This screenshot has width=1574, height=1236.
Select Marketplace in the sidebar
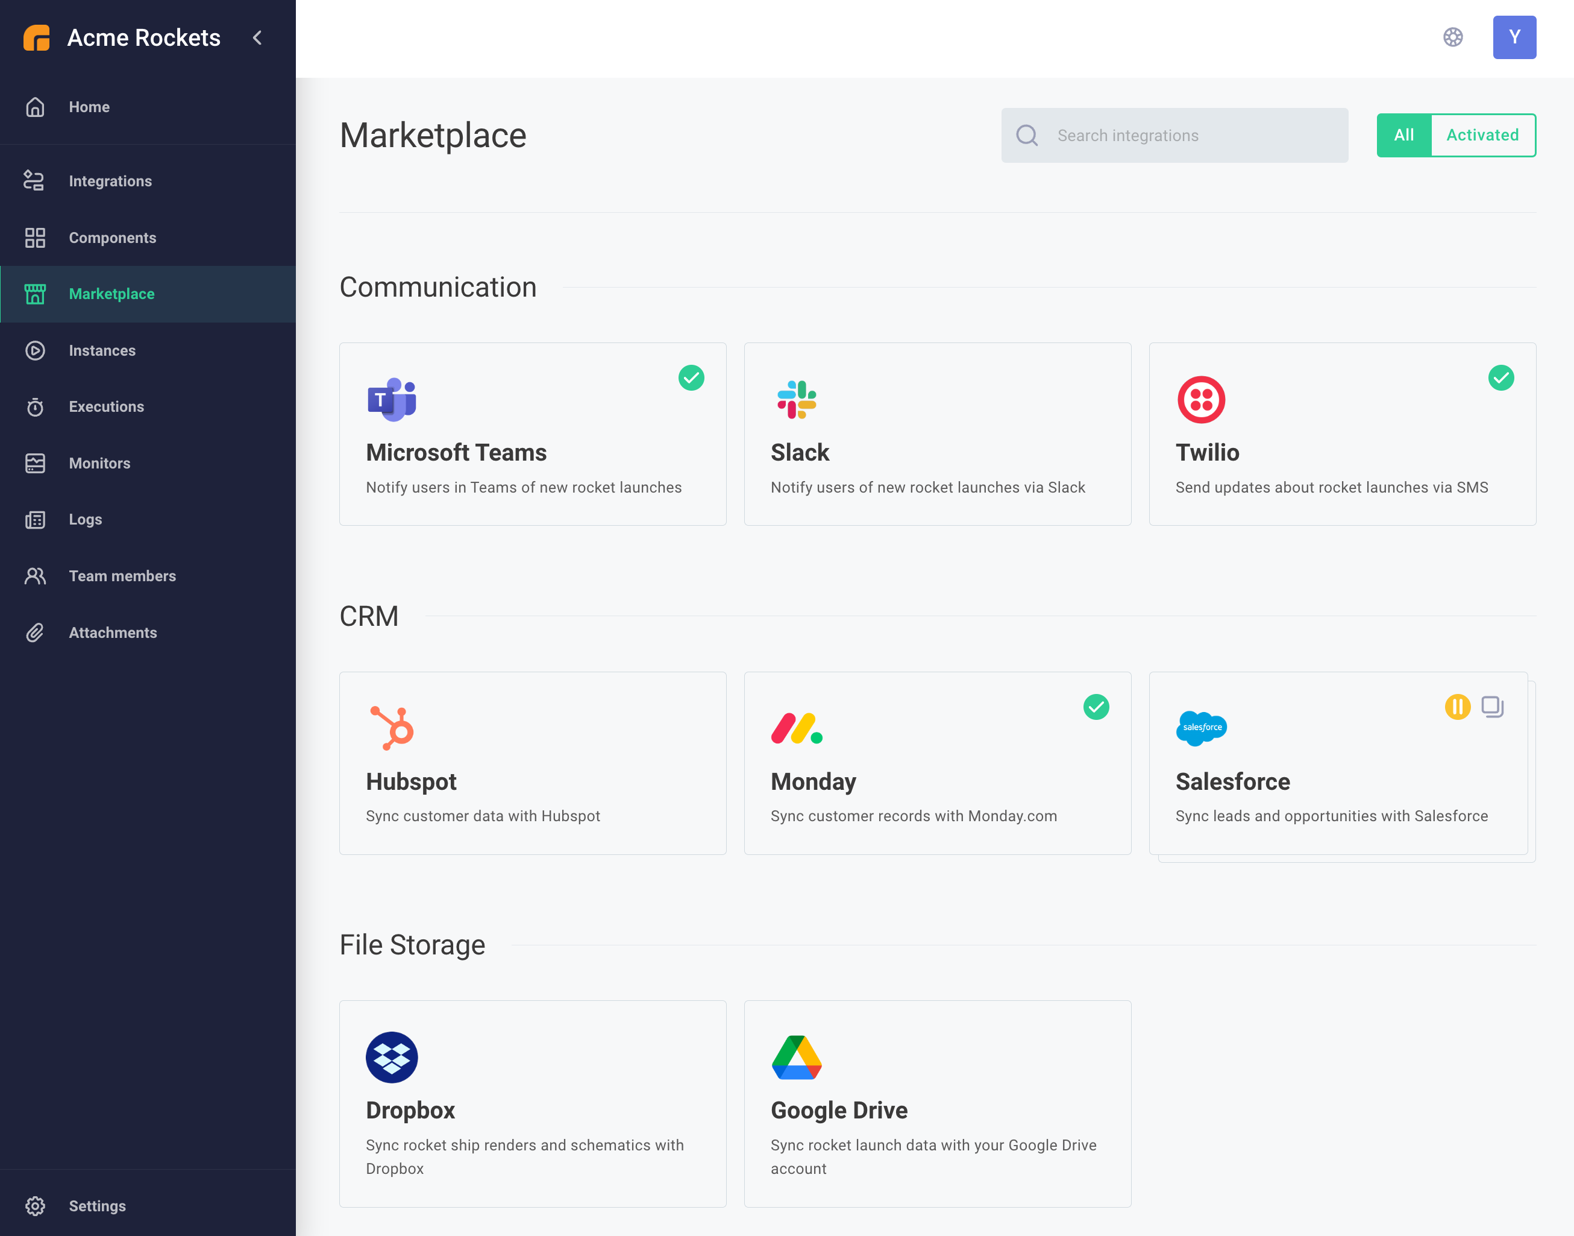tap(111, 294)
